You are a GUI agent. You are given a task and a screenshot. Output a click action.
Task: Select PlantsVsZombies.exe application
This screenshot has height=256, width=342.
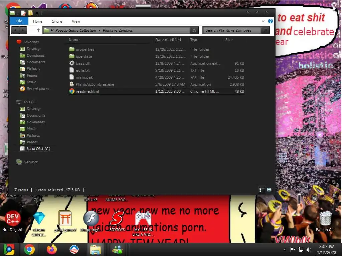(x=156, y=84)
